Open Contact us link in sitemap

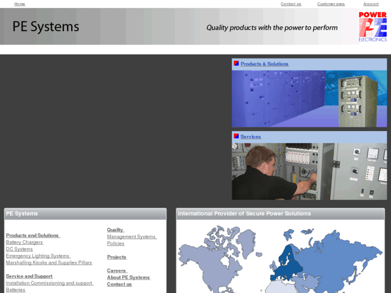point(119,284)
